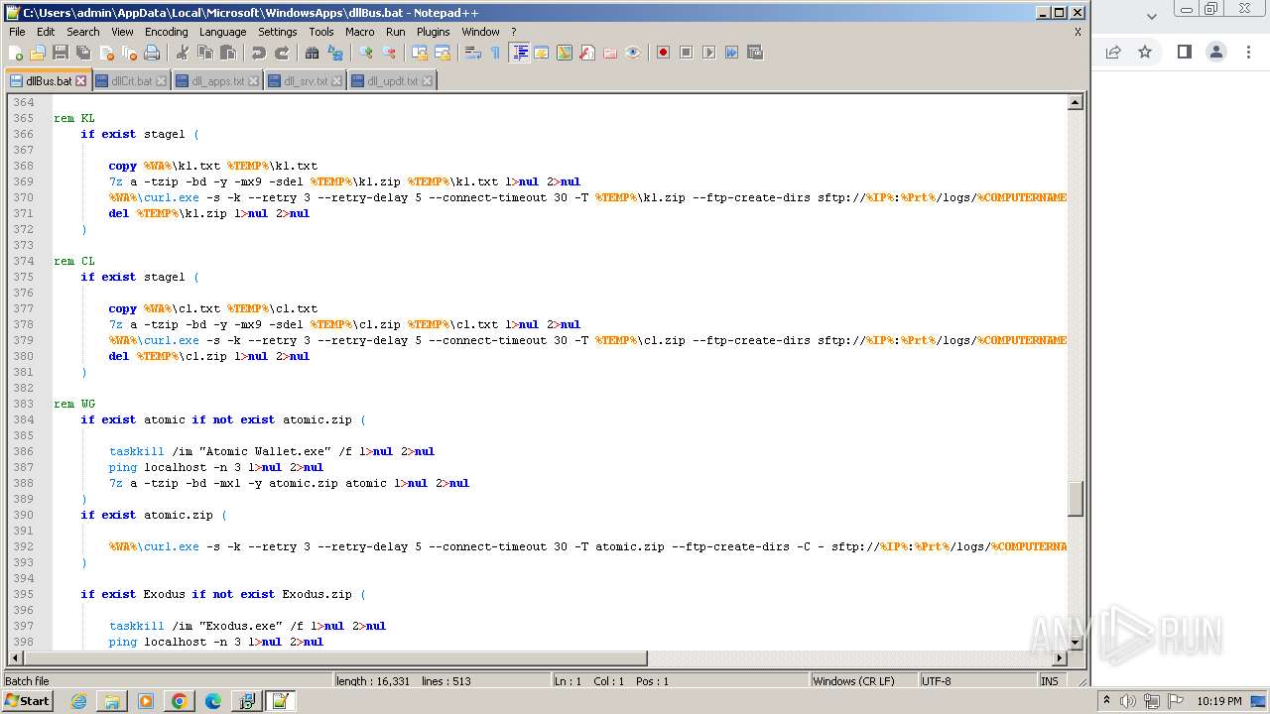1270x714 pixels.
Task: Open the Settings menu
Action: 278,32
